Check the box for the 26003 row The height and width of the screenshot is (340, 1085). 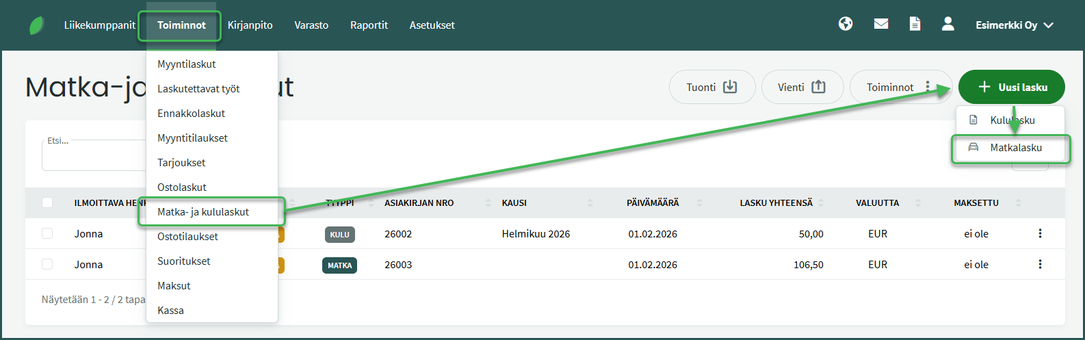[47, 265]
